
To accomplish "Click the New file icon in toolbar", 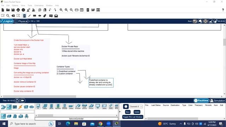I will click(3, 10).
